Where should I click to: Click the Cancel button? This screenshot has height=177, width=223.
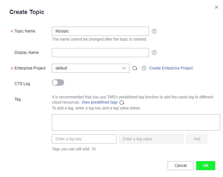(x=181, y=166)
